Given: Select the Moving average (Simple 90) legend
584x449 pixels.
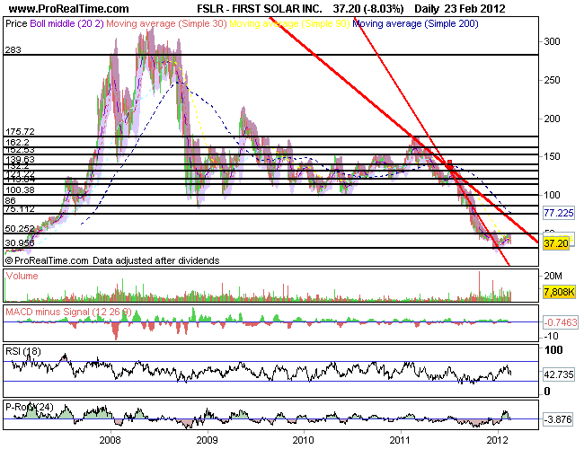Looking at the screenshot, I should [x=289, y=23].
